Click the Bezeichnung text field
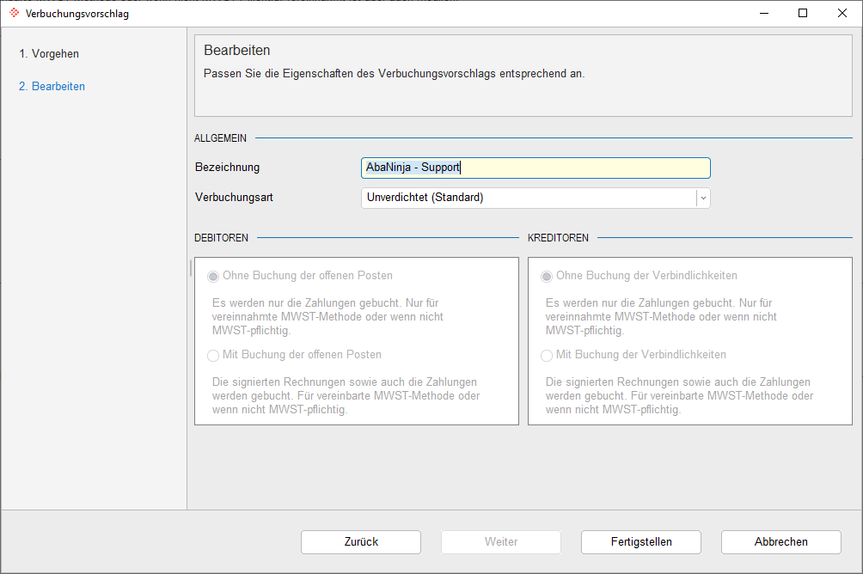 [x=536, y=168]
